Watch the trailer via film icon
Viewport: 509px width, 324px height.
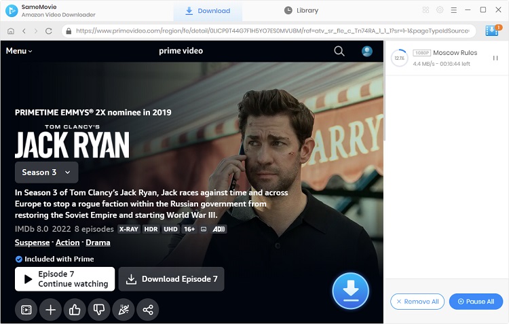point(26,310)
